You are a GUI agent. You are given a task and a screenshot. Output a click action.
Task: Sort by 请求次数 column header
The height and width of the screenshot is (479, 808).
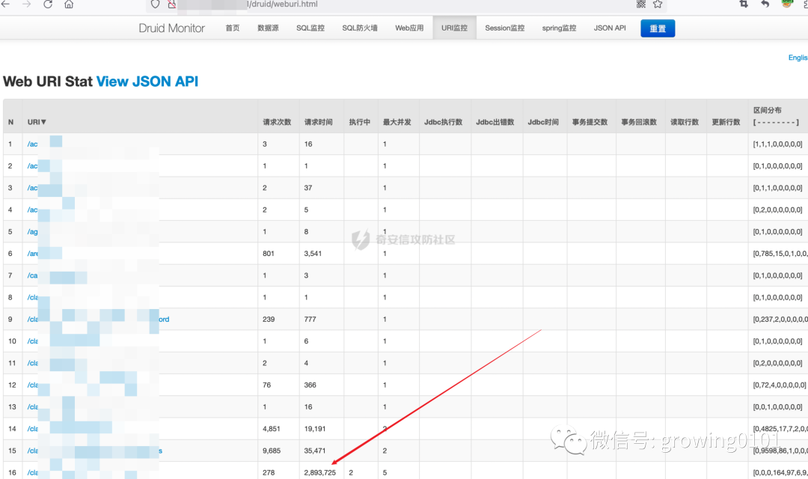[x=277, y=122]
